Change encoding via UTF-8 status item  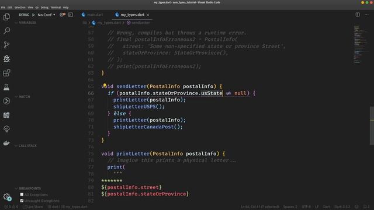(306, 206)
